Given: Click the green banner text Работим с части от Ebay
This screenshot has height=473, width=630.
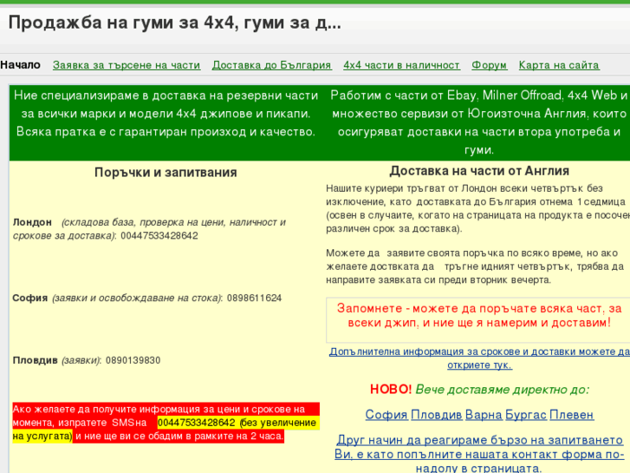Looking at the screenshot, I should pyautogui.click(x=479, y=122).
